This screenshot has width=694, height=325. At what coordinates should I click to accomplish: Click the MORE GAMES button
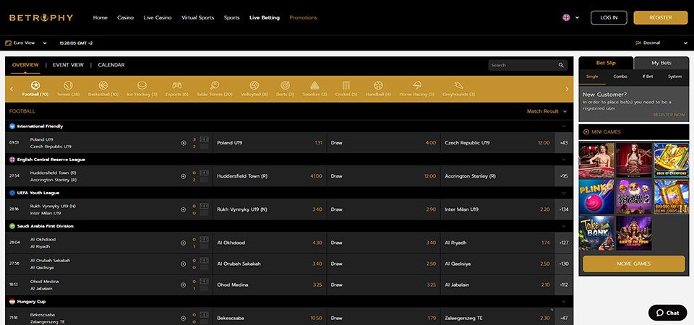click(x=634, y=264)
